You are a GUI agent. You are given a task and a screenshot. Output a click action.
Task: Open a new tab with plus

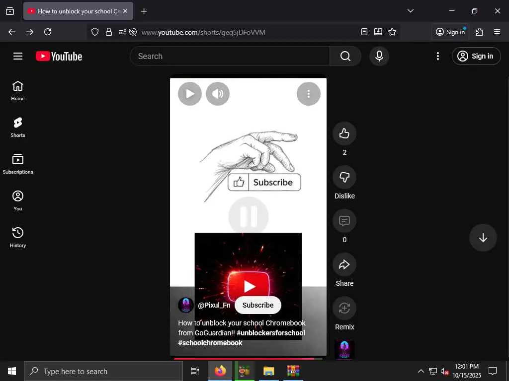tap(144, 11)
